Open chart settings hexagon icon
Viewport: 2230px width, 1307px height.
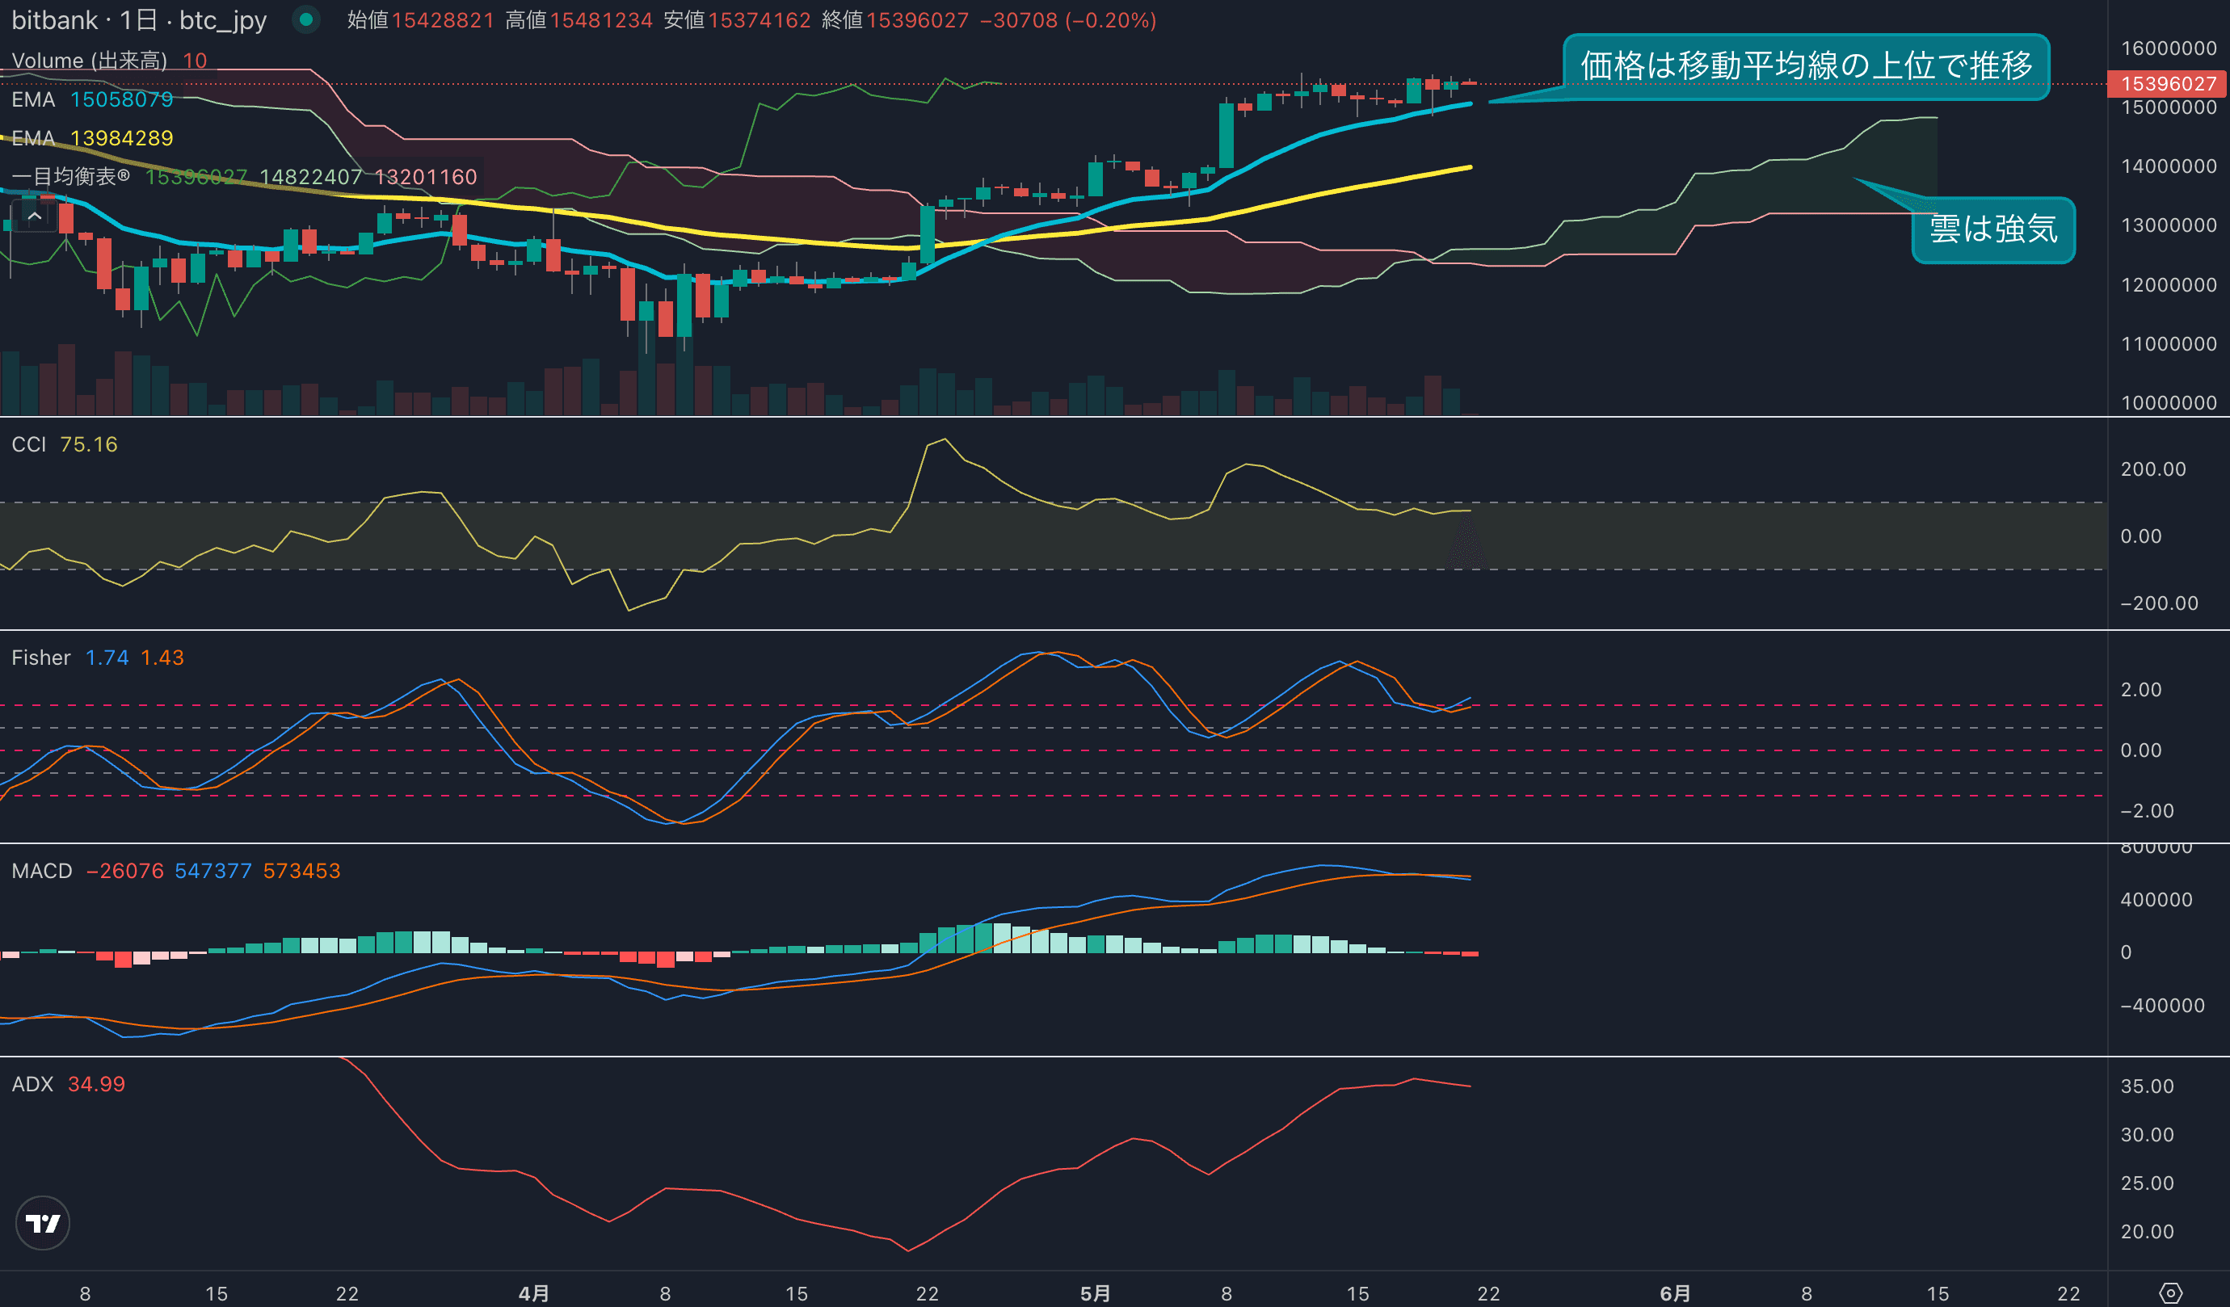click(x=2170, y=1292)
